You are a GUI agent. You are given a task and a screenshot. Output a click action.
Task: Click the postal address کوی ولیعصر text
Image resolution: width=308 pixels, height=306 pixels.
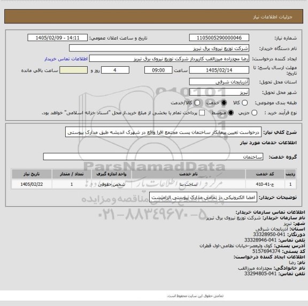236,246
